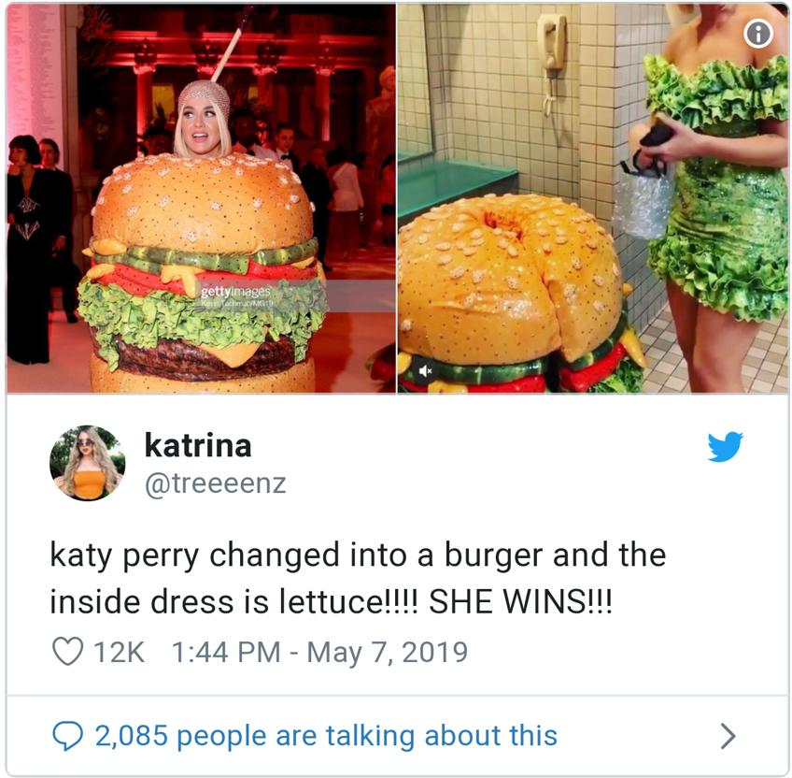Click the katrina display name
The height and width of the screenshot is (778, 792).
[198, 445]
